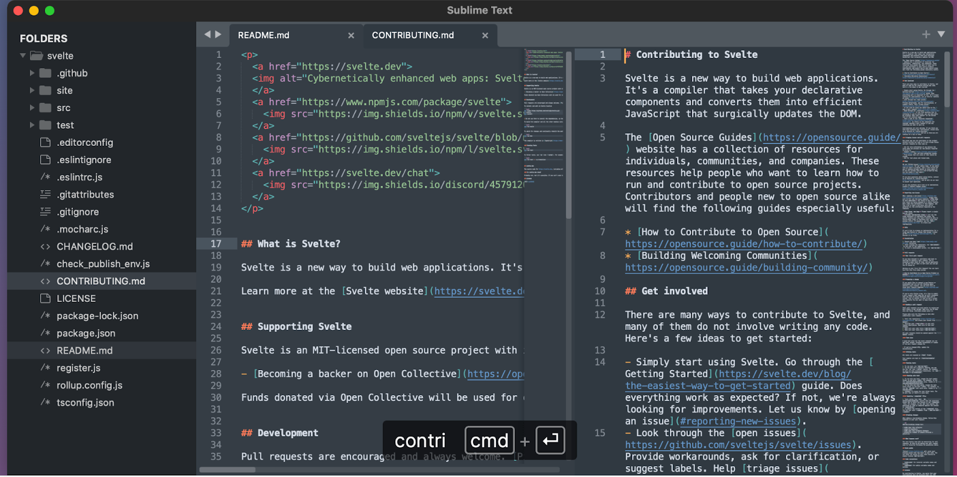Screen dimensions: 957x477
Task: Click the .editorconfig file icon
Action: click(45, 142)
